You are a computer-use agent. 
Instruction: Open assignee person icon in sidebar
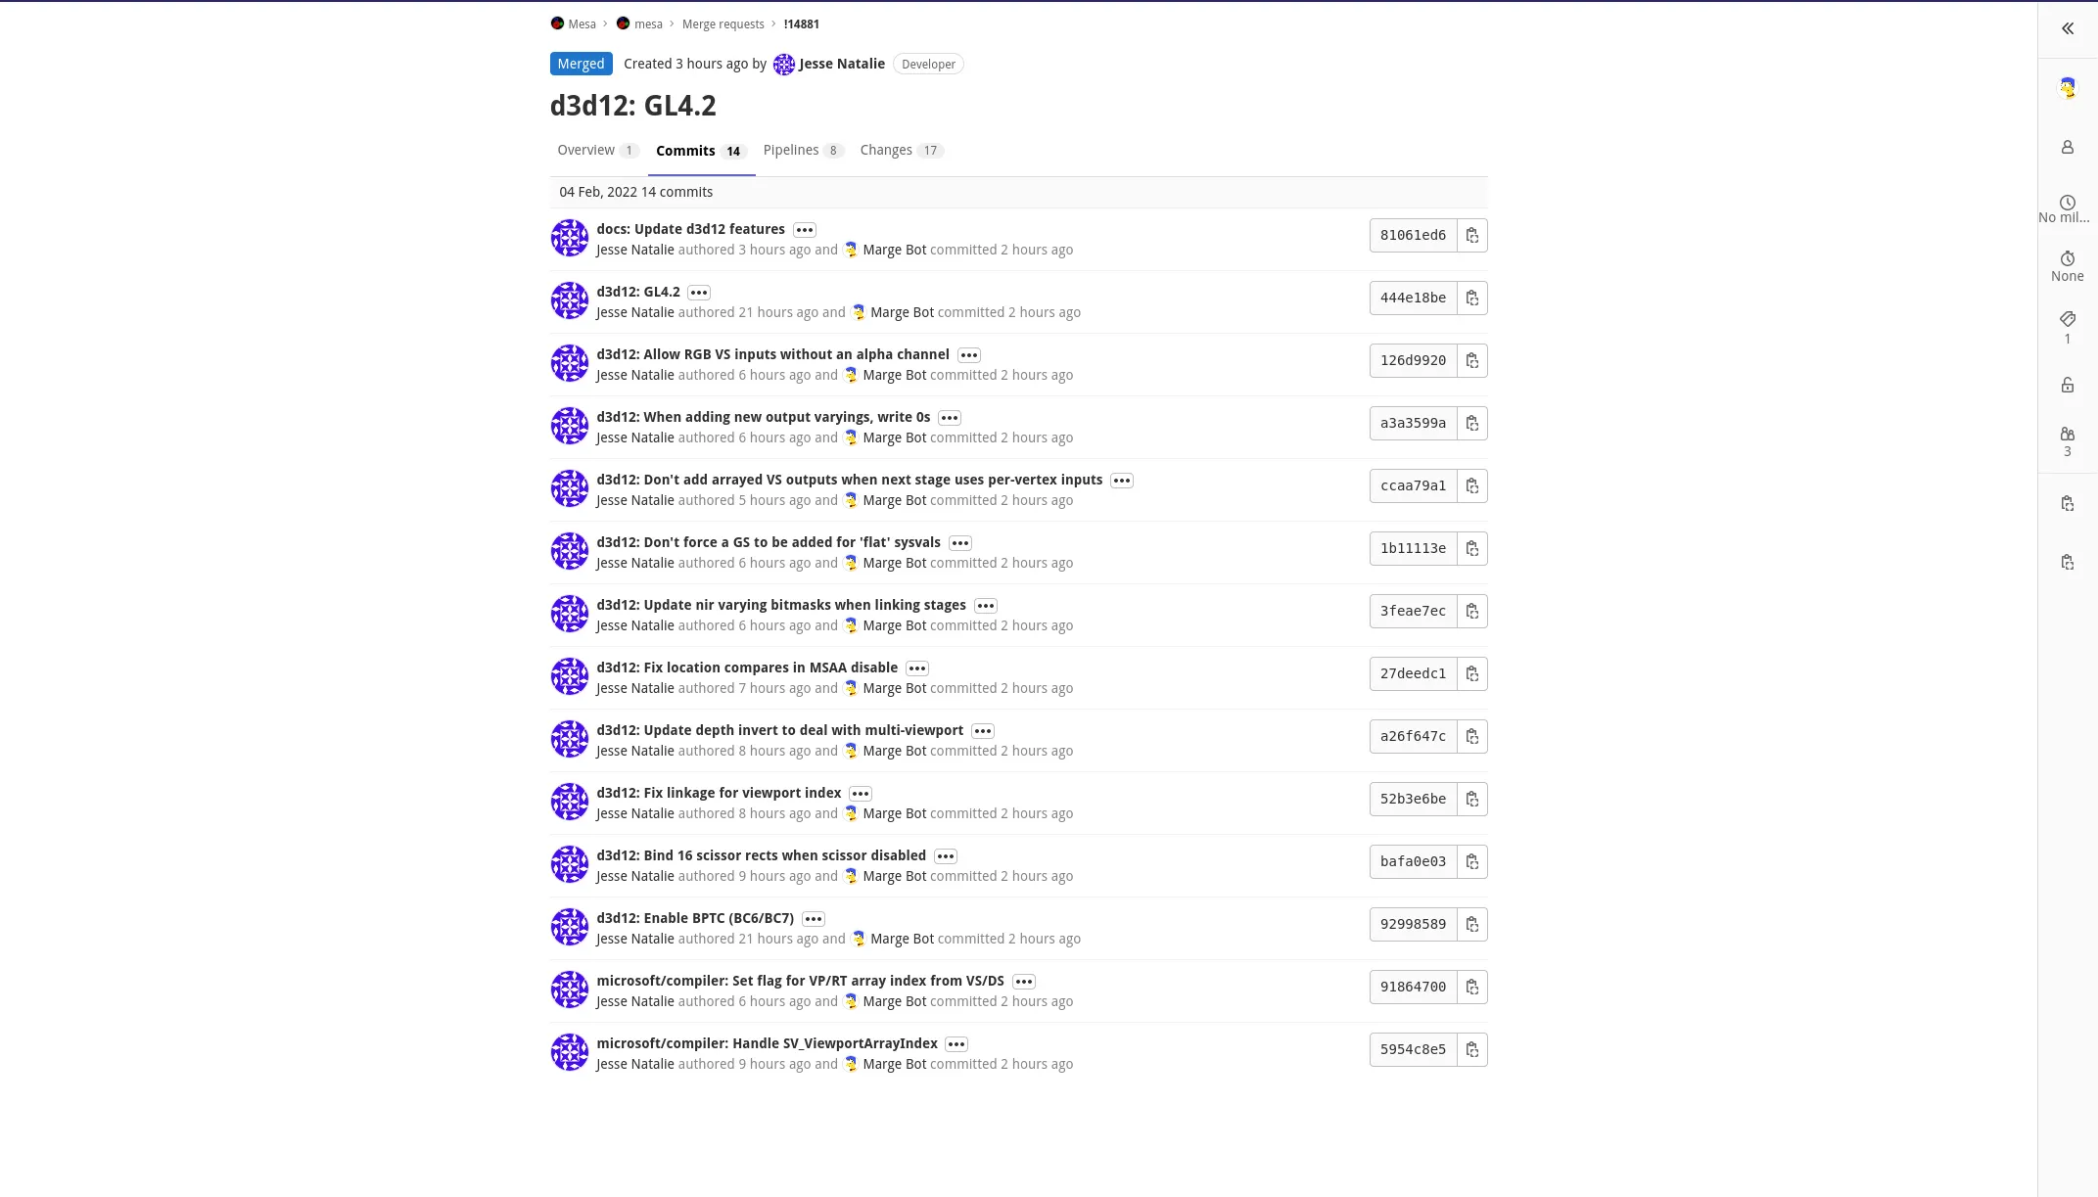pos(2067,147)
